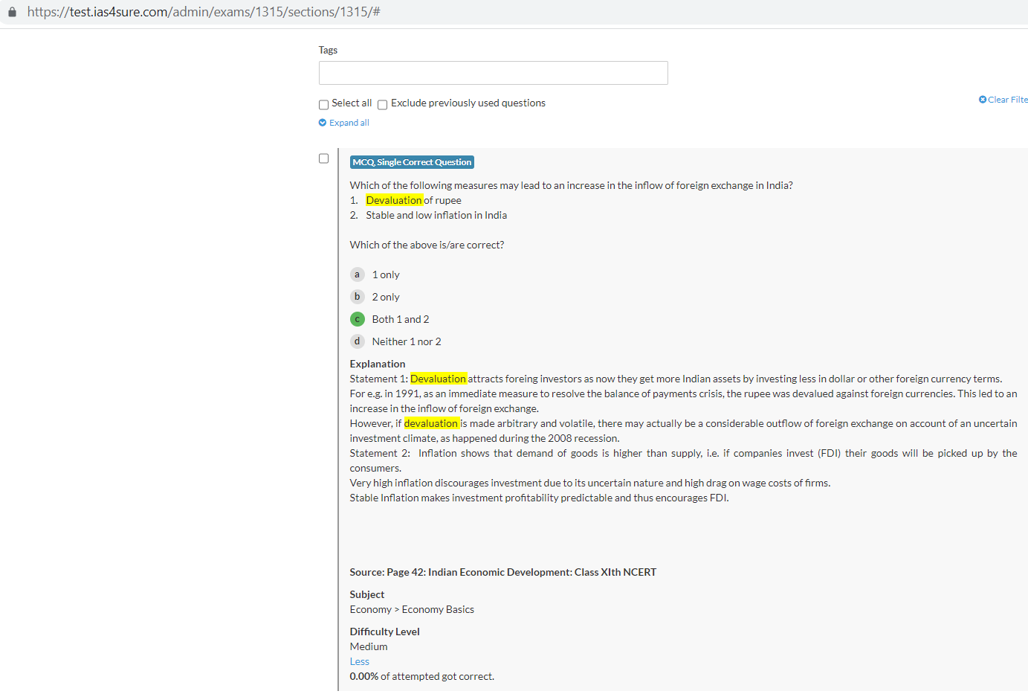Click the Clear Filter X icon
This screenshot has width=1028, height=694.
click(x=983, y=100)
